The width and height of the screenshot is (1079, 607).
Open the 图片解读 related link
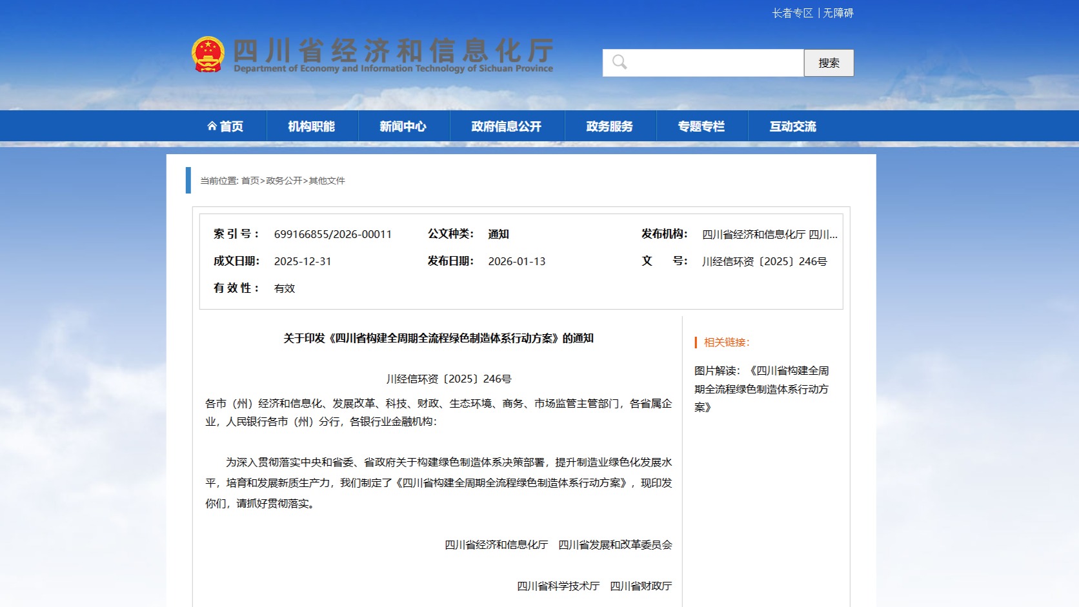[761, 388]
